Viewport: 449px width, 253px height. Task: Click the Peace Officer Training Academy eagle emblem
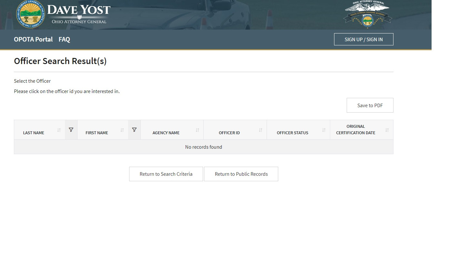point(367,15)
